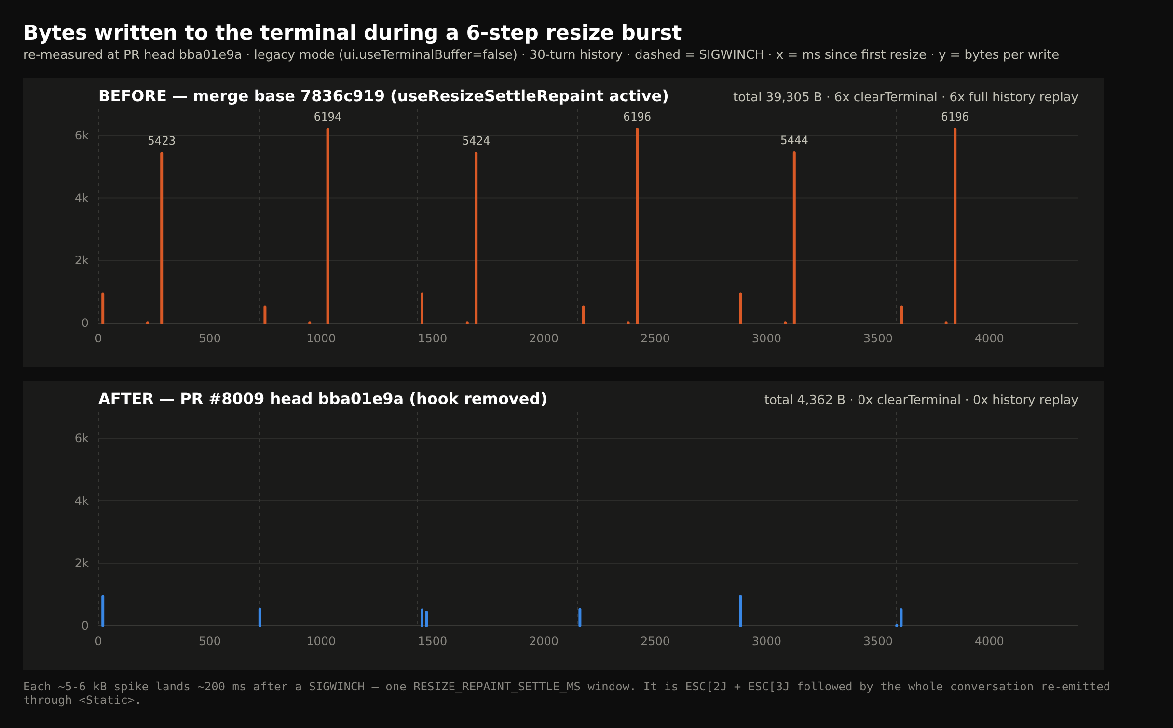The height and width of the screenshot is (728, 1173).
Task: Click the '2000' x-axis tick in BEFORE chart
Action: [x=544, y=338]
